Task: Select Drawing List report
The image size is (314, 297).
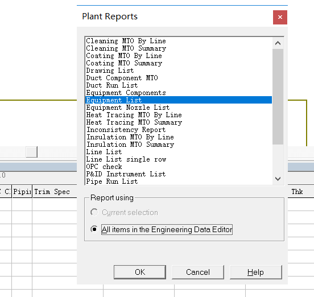Action: pyautogui.click(x=179, y=71)
